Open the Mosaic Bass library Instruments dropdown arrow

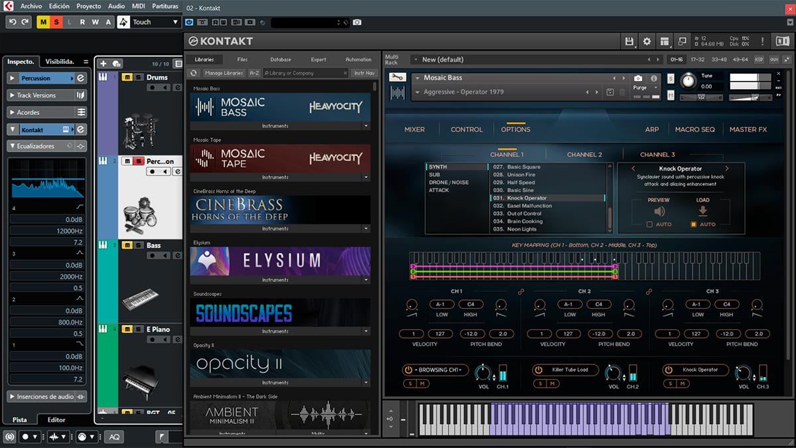click(365, 125)
